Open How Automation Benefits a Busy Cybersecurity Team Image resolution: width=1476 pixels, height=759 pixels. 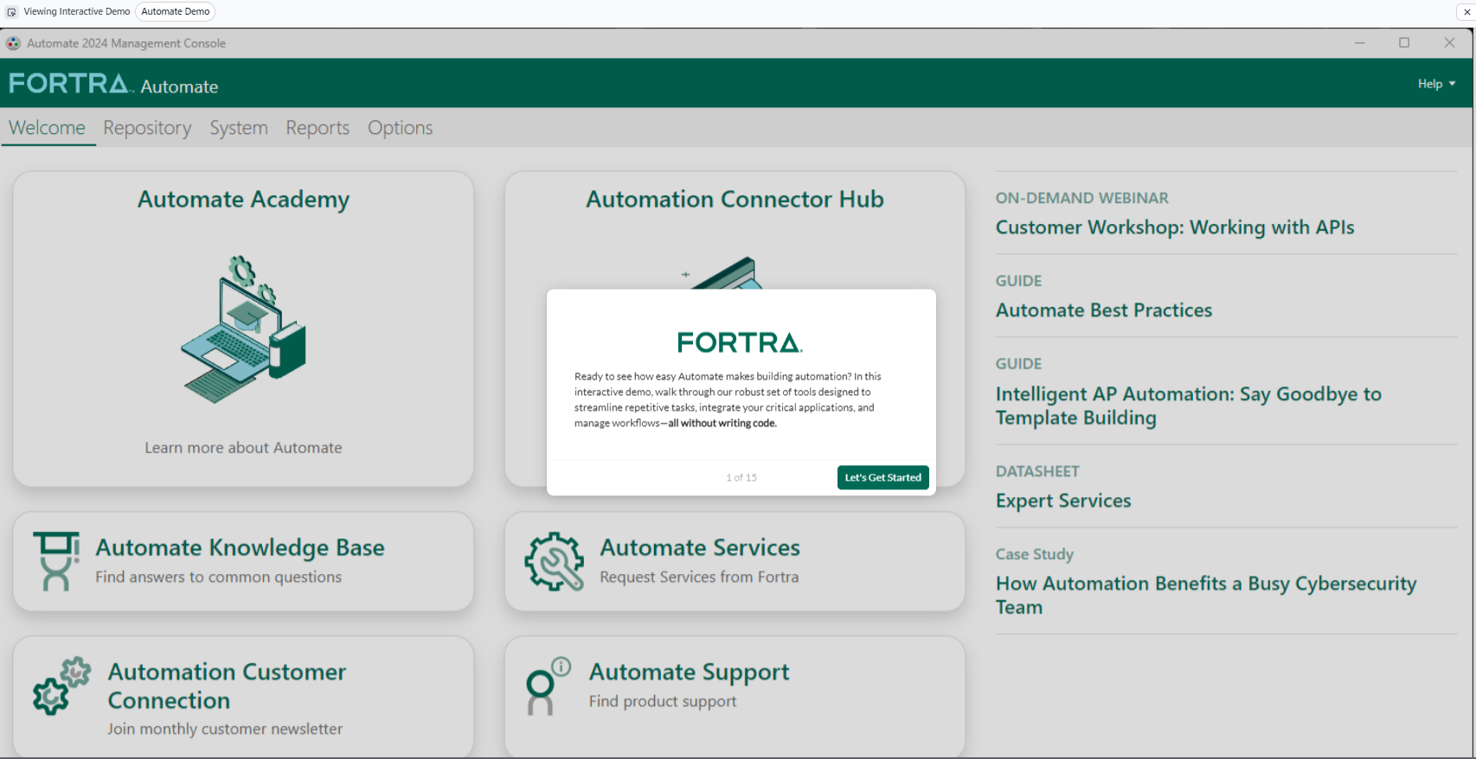[x=1206, y=595]
